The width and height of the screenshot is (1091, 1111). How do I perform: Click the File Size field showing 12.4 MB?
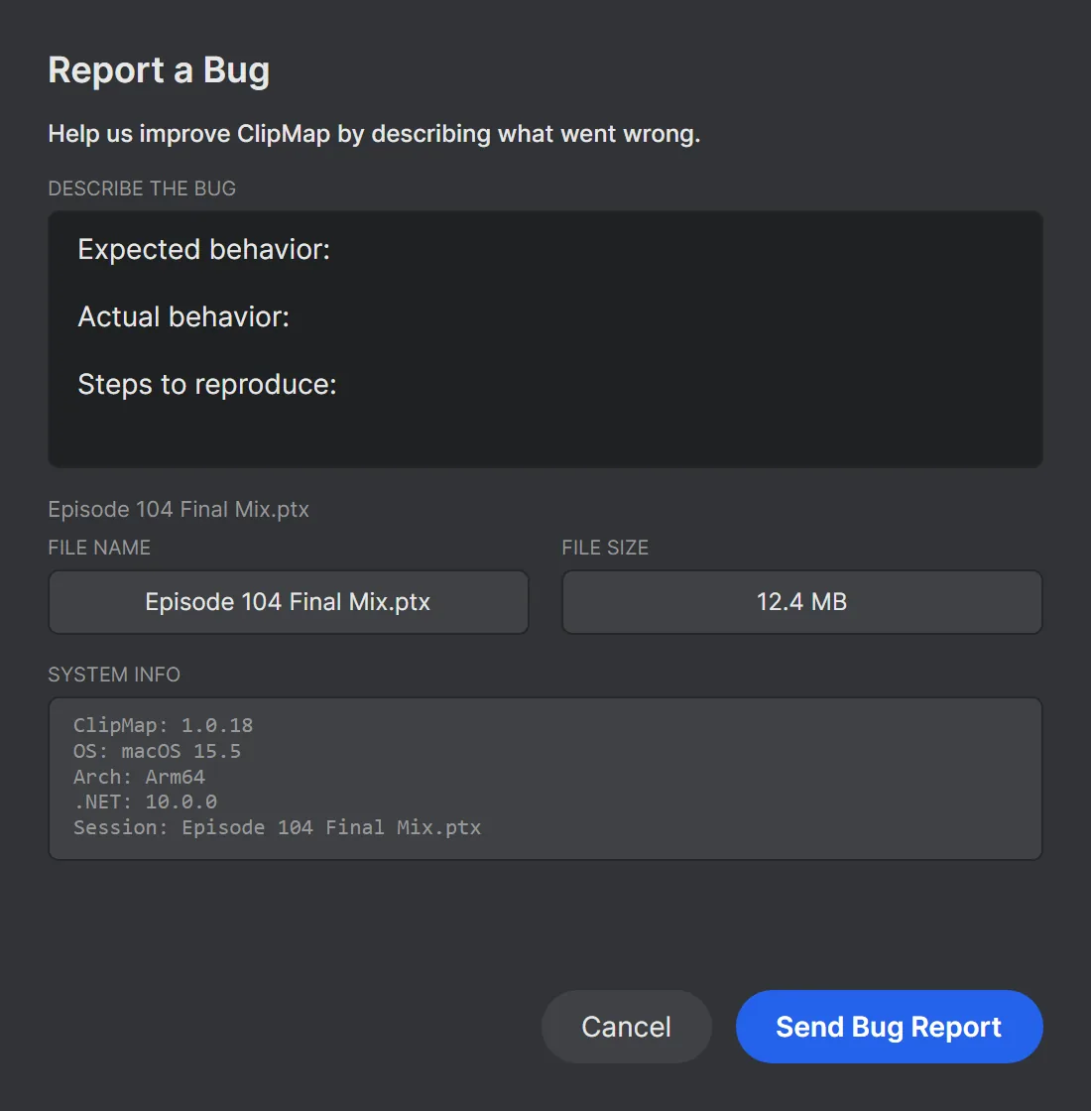[x=802, y=602]
